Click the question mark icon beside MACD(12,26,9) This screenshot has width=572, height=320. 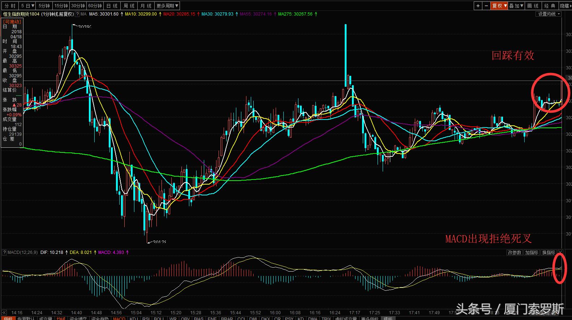point(4,252)
